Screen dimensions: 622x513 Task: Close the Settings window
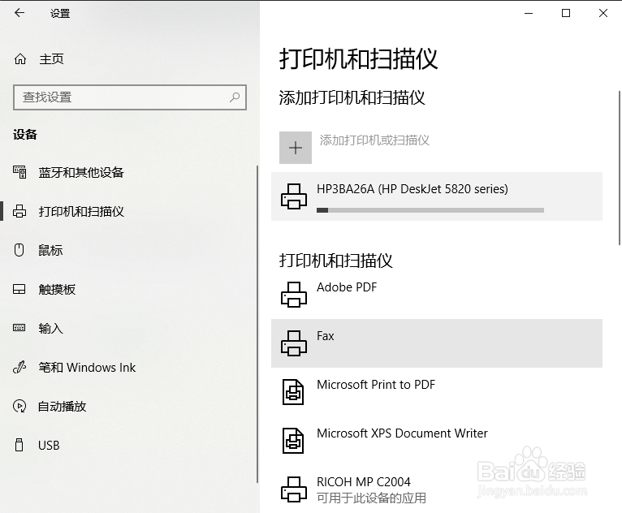[603, 13]
